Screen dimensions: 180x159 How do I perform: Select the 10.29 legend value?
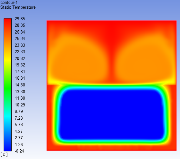click(x=20, y=105)
